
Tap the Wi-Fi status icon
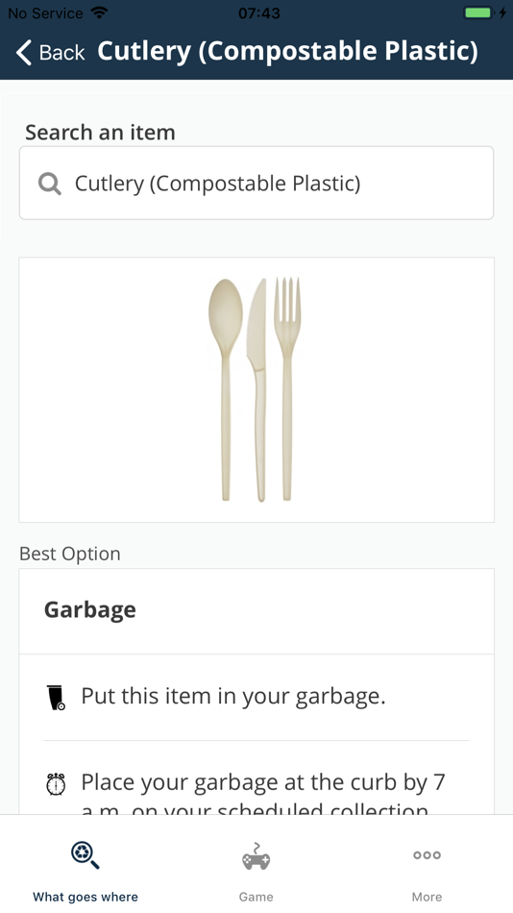point(100,12)
